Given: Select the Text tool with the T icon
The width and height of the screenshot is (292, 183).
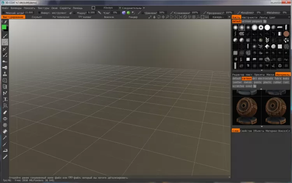Looking at the screenshot, I should (5, 99).
